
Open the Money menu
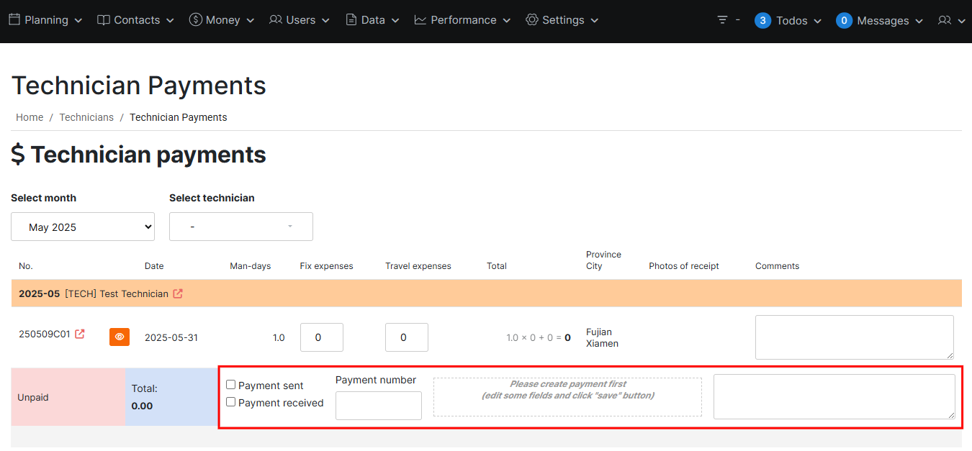[x=222, y=20]
